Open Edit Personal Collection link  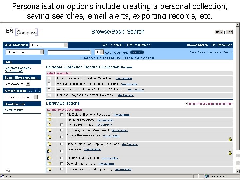tap(18, 68)
